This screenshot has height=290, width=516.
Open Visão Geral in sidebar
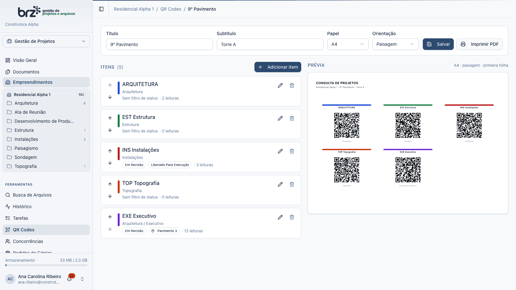pos(46,60)
